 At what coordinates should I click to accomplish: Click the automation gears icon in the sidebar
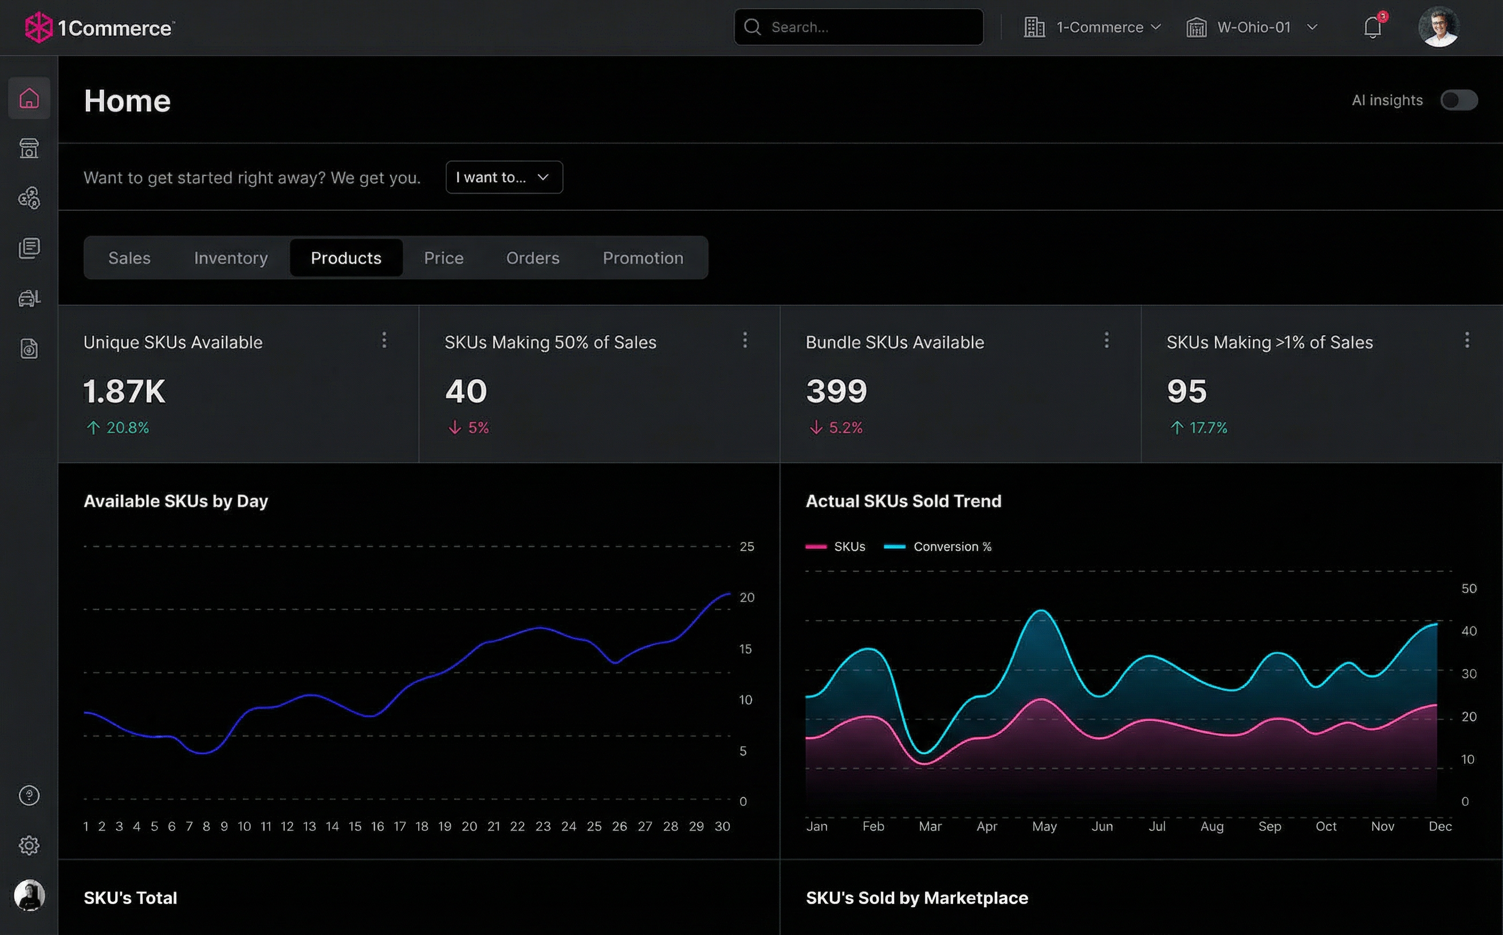point(29,198)
